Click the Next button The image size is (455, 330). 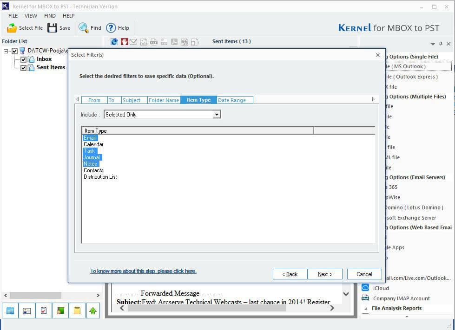[x=325, y=274]
